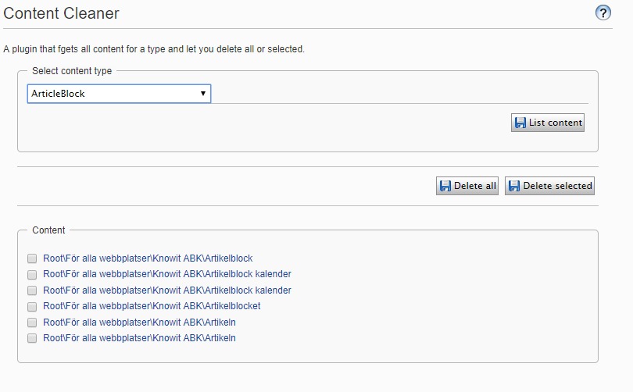Select the second Artikelblock kalender checkbox
633x392 pixels.
pyautogui.click(x=32, y=290)
